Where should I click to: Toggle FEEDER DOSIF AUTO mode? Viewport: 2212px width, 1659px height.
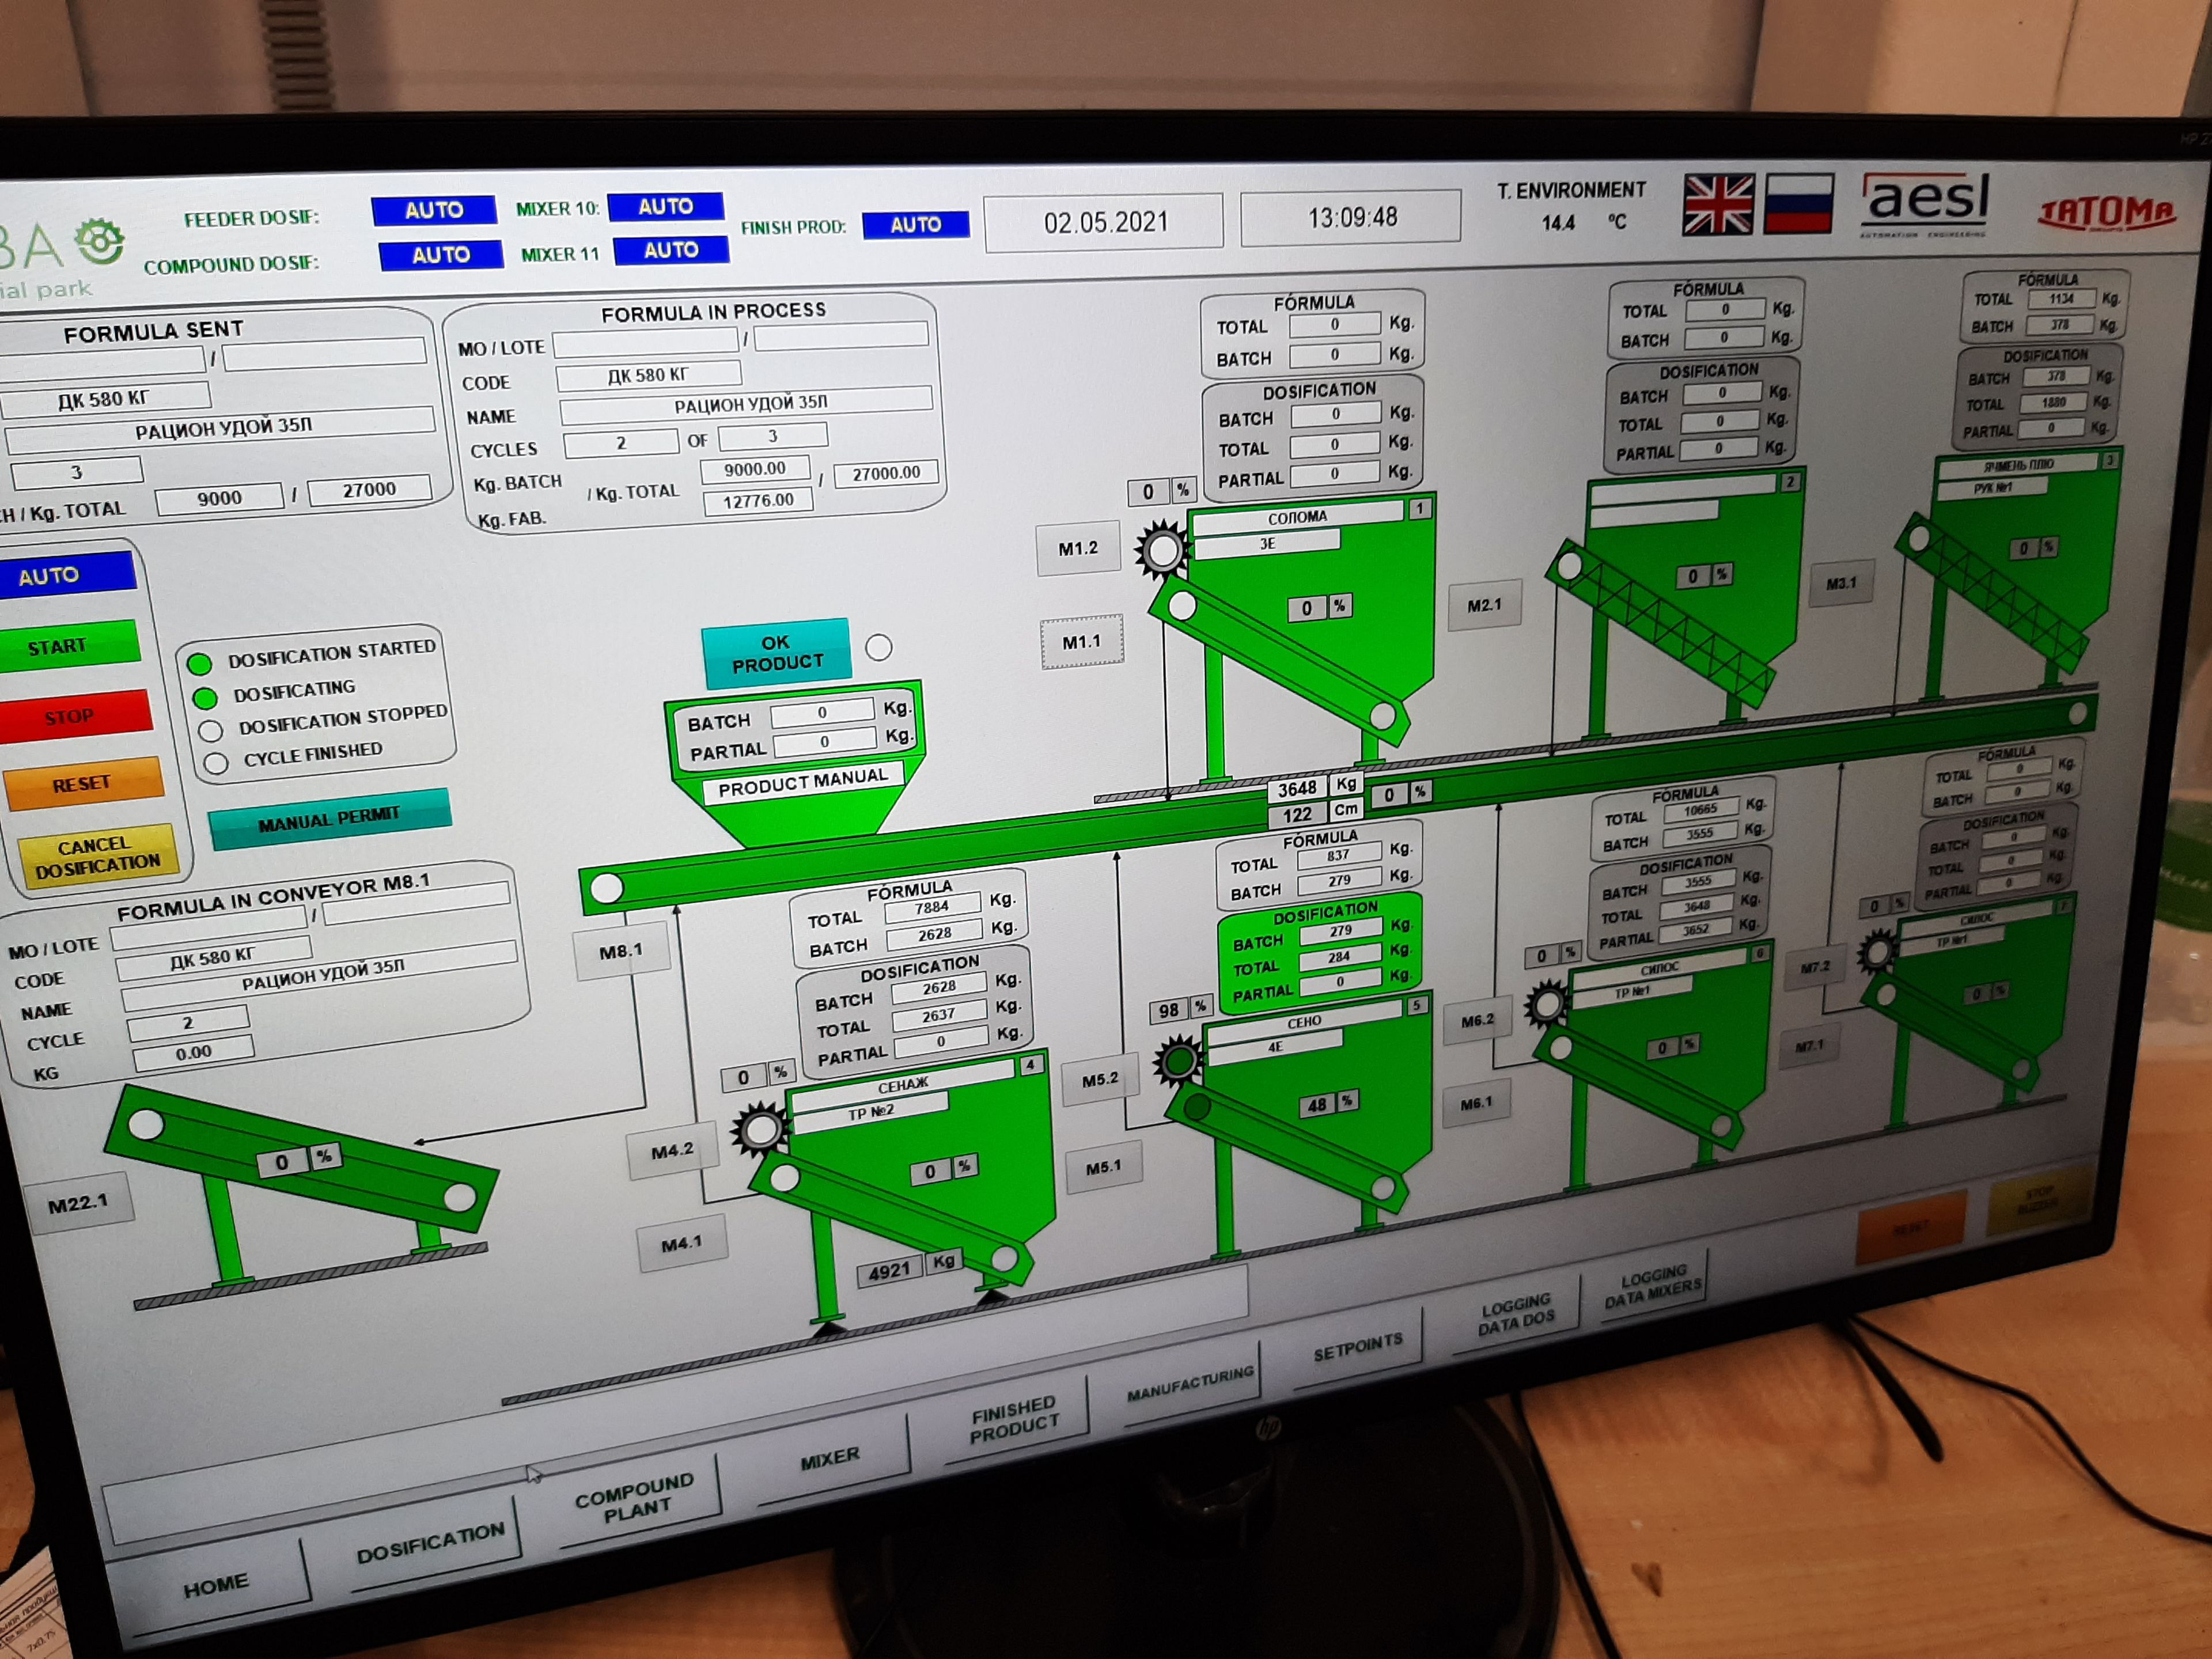point(434,210)
